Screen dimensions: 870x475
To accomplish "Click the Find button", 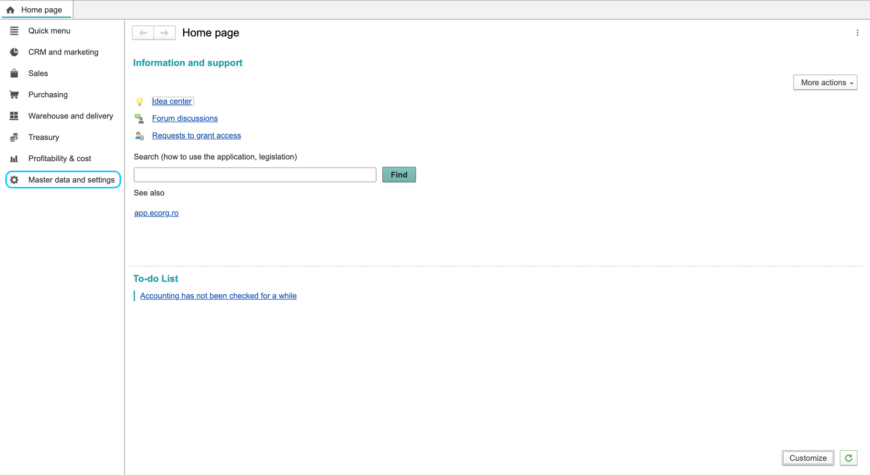I will [x=399, y=175].
